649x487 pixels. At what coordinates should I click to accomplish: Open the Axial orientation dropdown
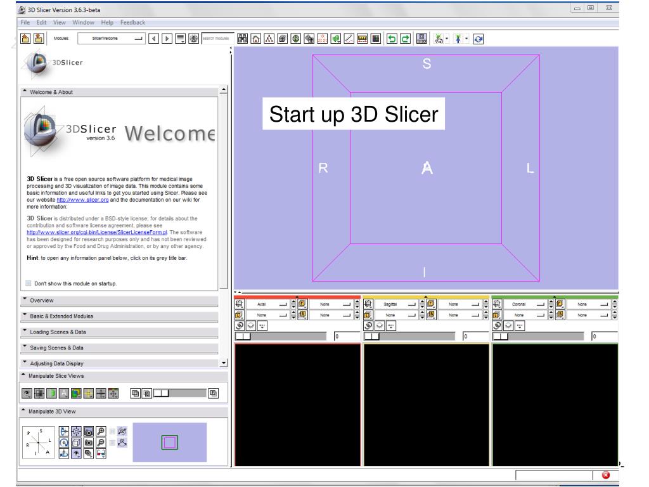pyautogui.click(x=267, y=304)
